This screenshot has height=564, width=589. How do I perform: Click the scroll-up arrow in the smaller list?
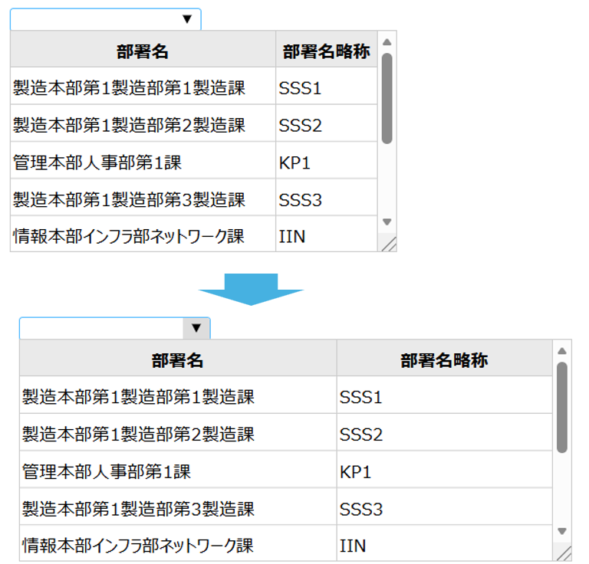[387, 43]
